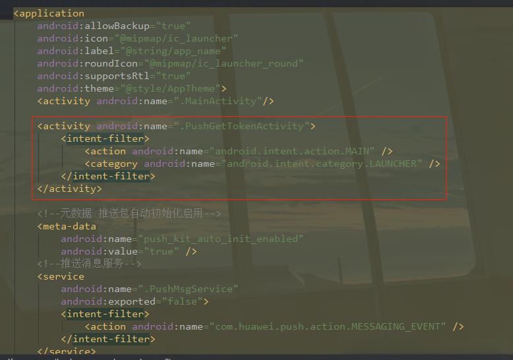Click the opening <intent-filter> tag inside service
The height and width of the screenshot is (360, 513).
coord(105,315)
